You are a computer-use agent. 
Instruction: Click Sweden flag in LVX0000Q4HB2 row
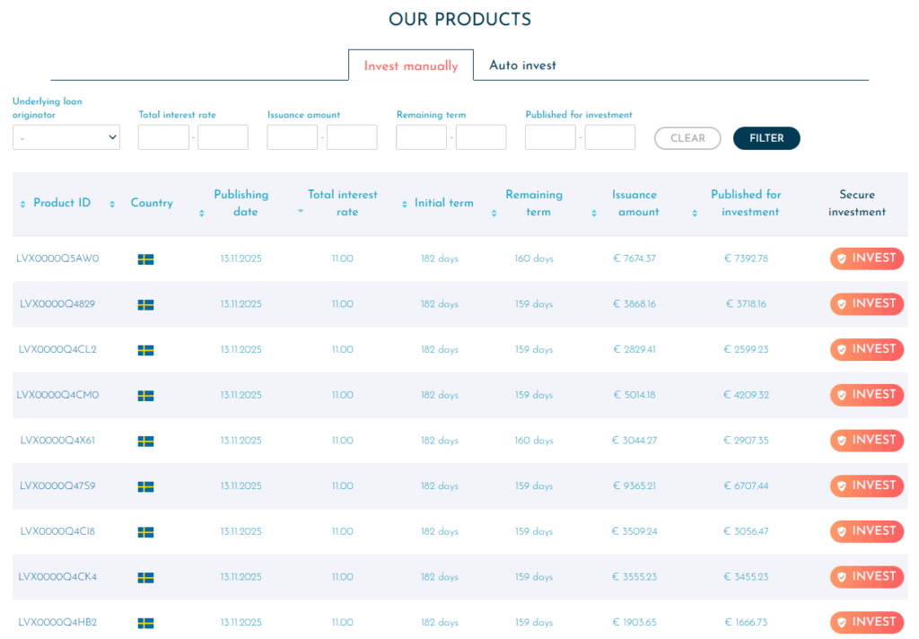145,623
